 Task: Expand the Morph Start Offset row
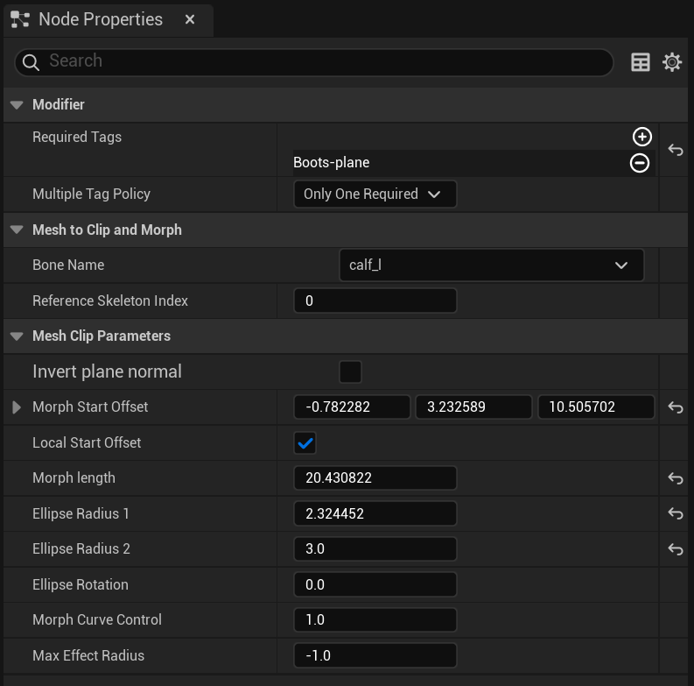(17, 407)
